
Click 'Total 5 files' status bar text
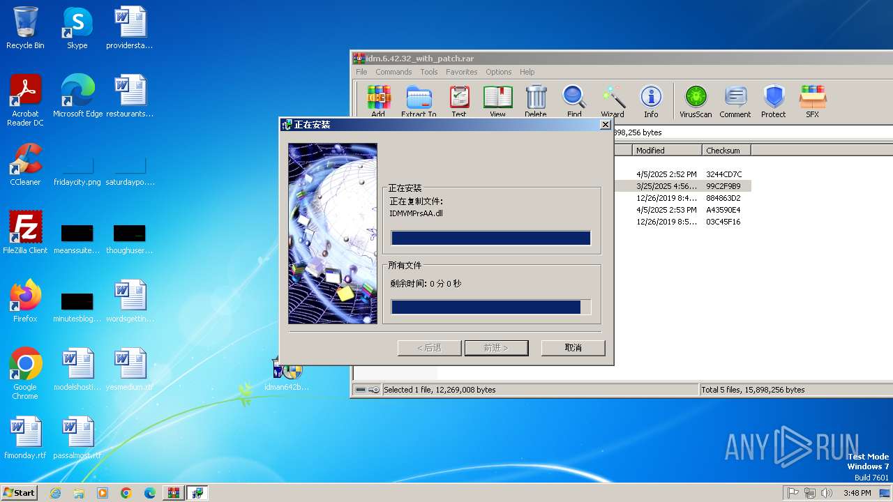(753, 390)
